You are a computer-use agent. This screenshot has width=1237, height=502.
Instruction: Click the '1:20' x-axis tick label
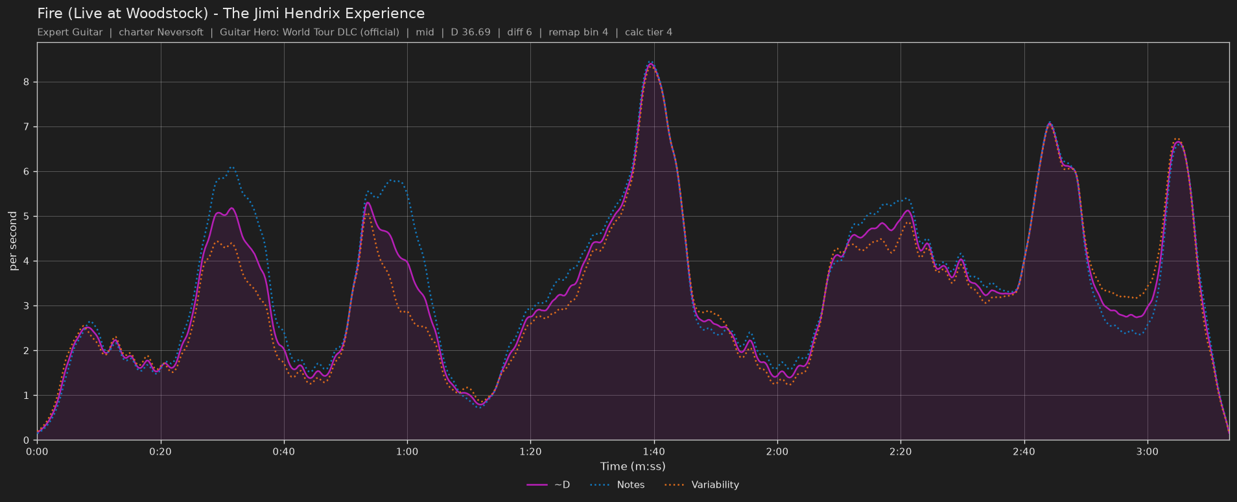point(530,451)
